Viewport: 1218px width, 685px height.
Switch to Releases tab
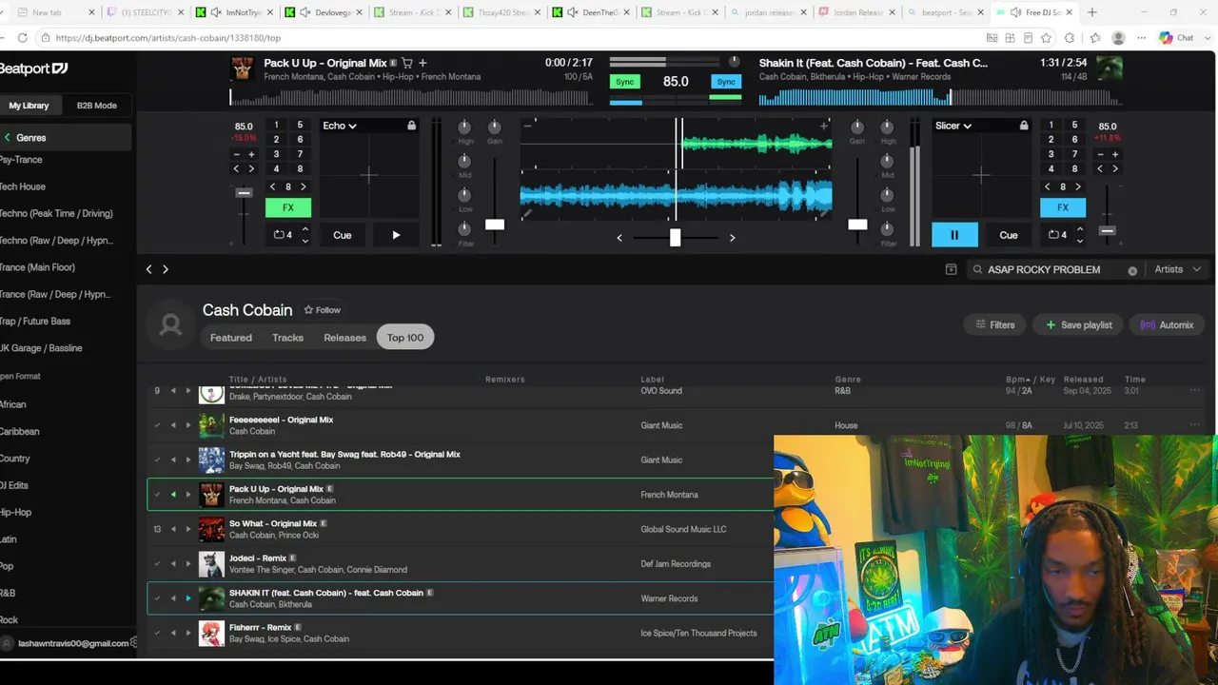tap(344, 338)
